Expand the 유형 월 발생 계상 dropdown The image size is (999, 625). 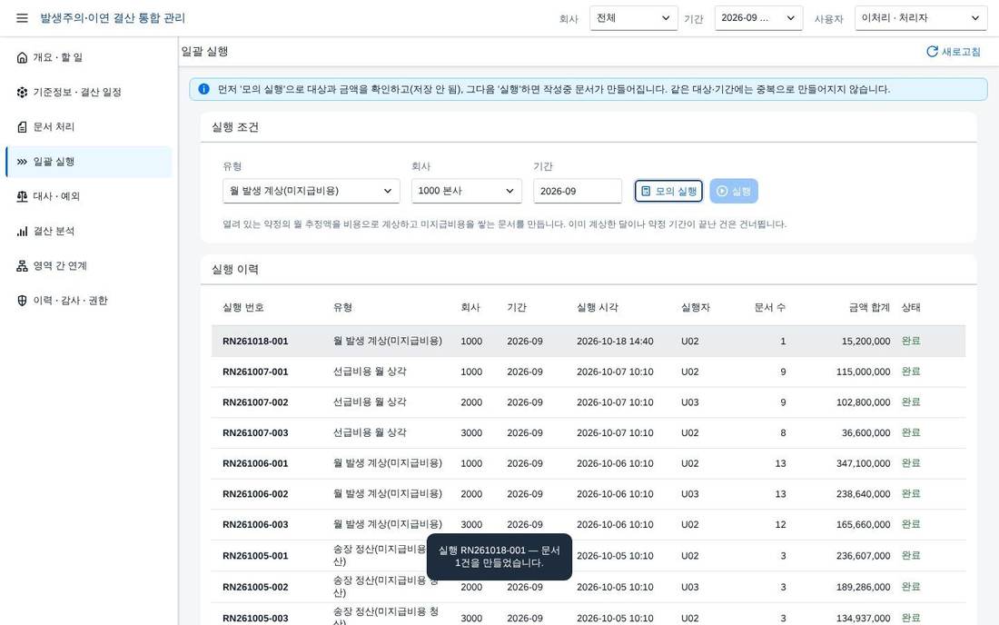tap(311, 191)
